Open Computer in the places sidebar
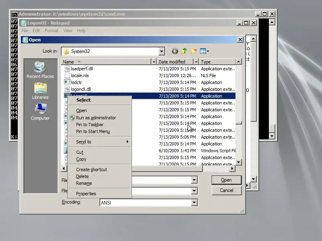 coord(40,112)
